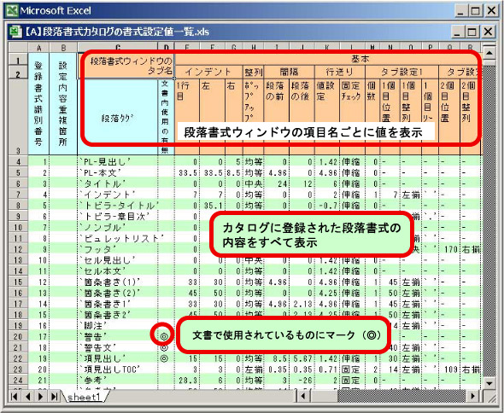Click the インデント header cell
Viewport: 504px width, 413px height.
point(208,72)
